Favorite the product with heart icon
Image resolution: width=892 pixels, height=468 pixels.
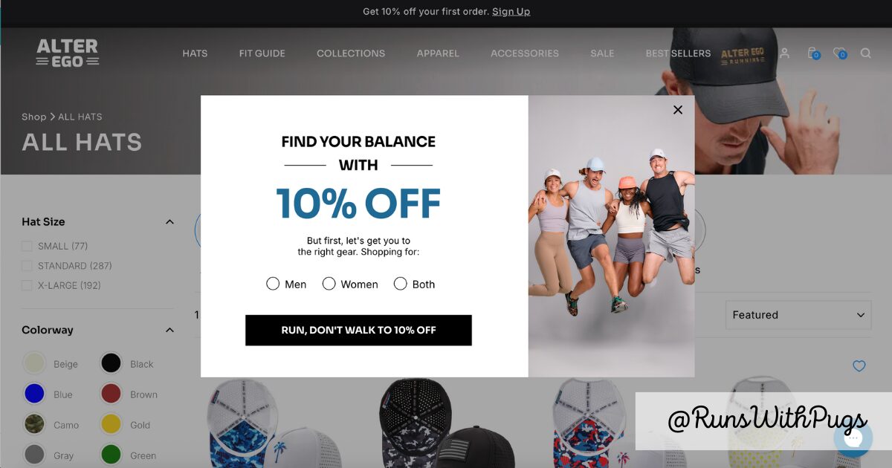[x=859, y=365]
